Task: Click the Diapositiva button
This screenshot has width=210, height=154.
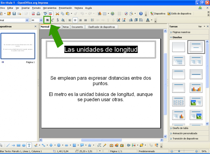Action: click(x=157, y=13)
